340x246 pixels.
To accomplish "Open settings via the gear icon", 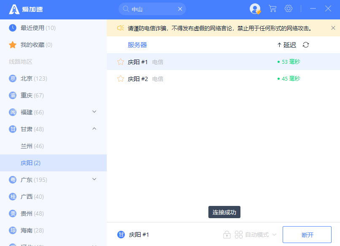I will [289, 9].
